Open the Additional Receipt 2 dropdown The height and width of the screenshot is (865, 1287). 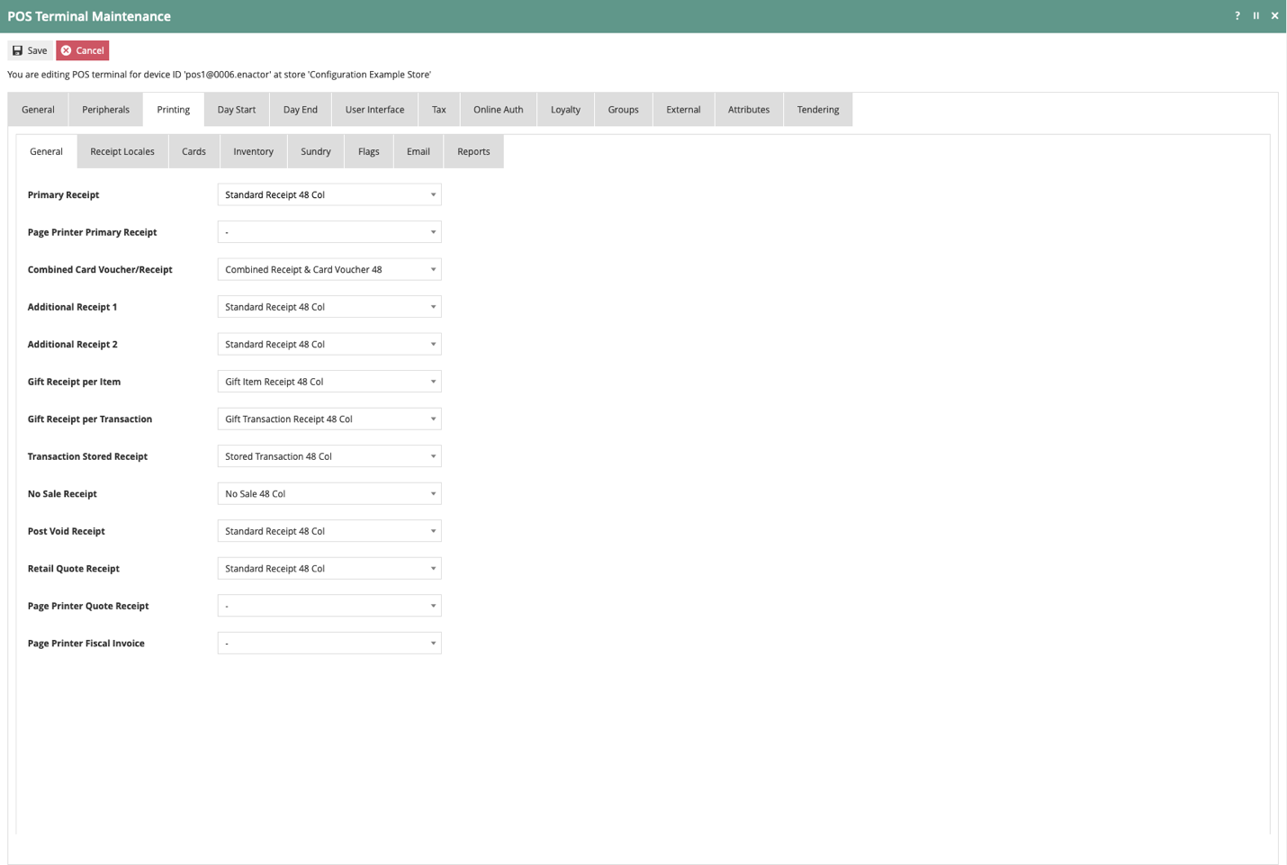tap(329, 344)
